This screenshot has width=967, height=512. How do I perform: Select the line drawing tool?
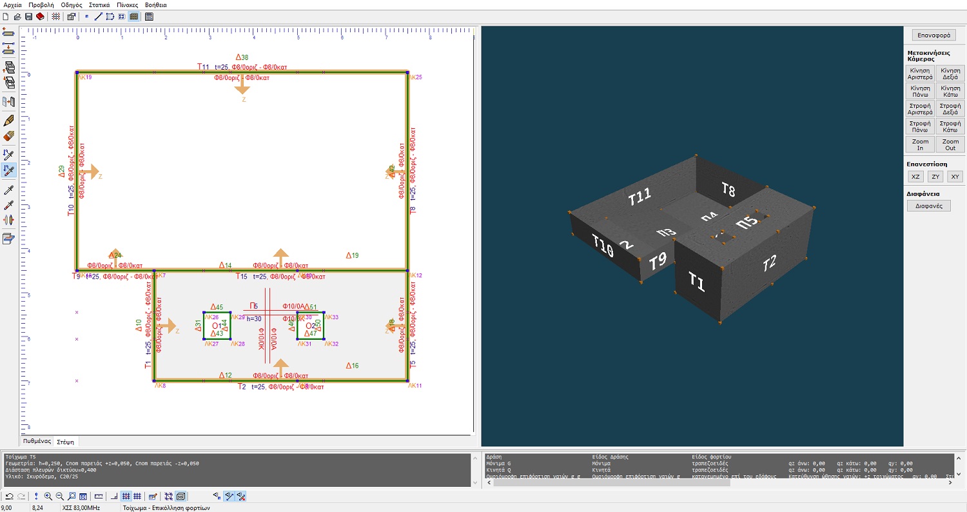click(99, 16)
